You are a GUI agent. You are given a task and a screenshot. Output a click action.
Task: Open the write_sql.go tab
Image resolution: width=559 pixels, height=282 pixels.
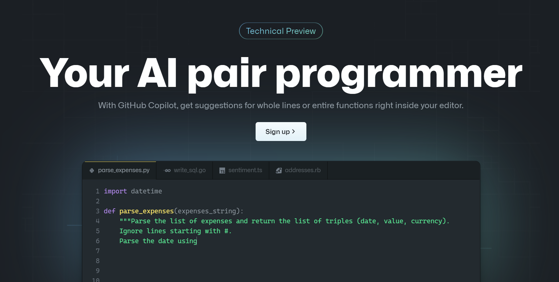185,170
